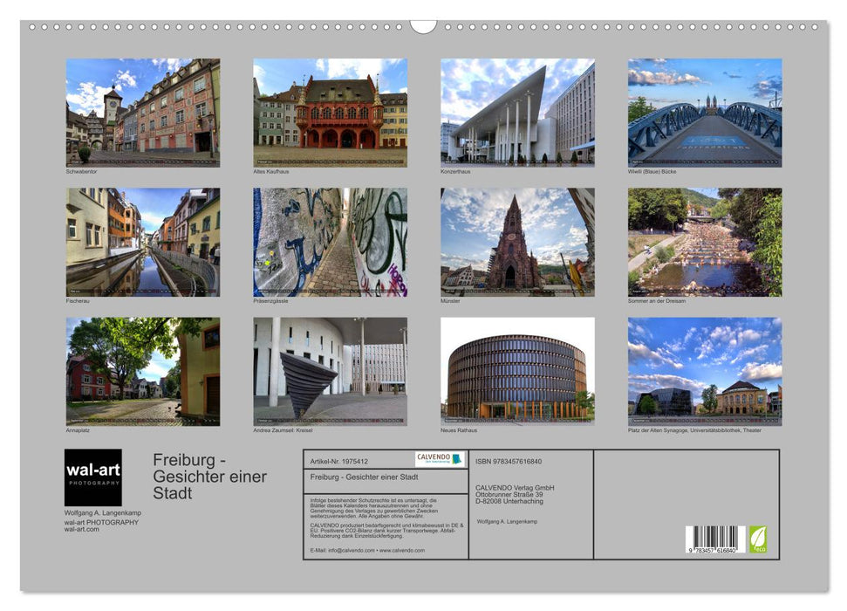Click the wal-art.com text
This screenshot has width=847, height=611.
[x=83, y=531]
